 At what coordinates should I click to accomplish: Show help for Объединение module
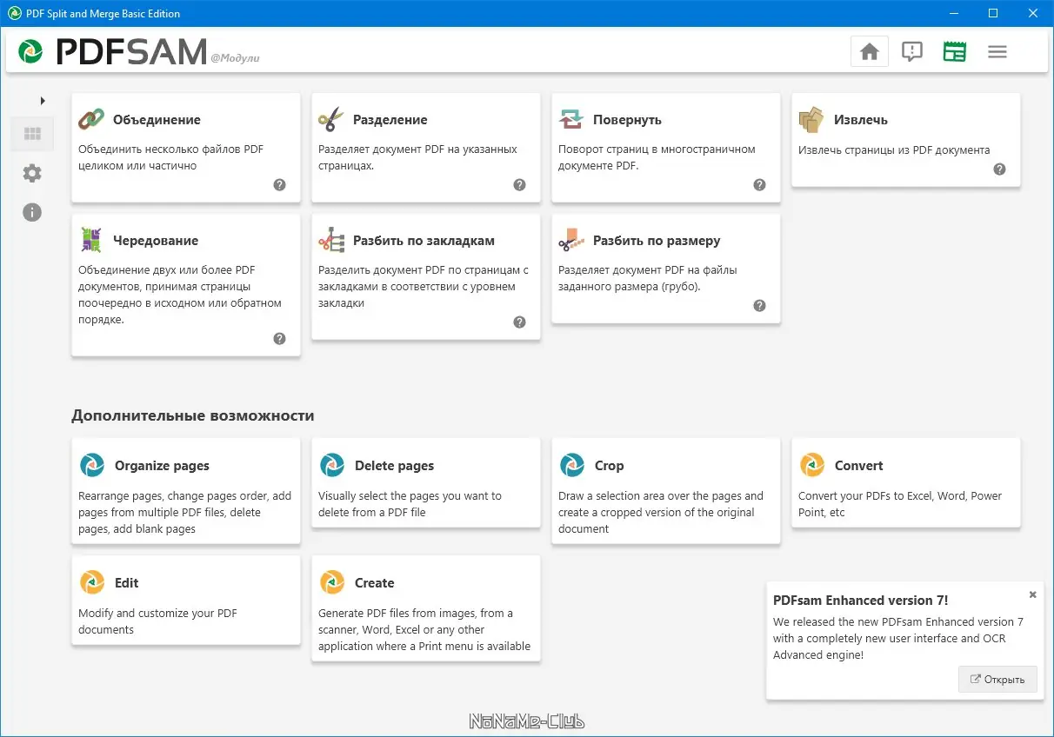pyautogui.click(x=280, y=184)
